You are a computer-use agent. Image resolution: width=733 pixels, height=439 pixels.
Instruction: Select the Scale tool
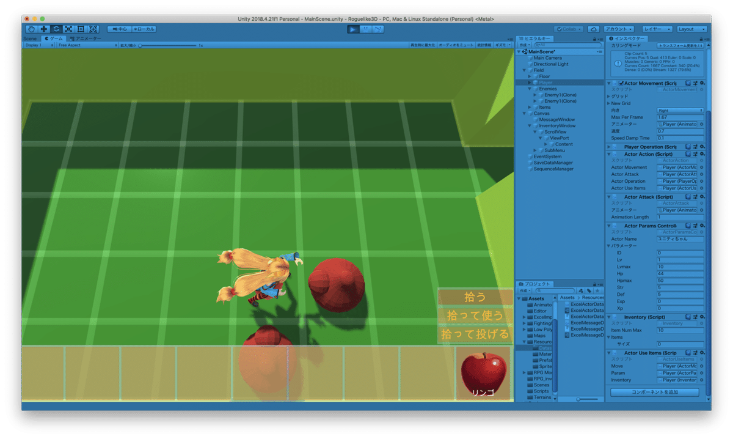pos(68,29)
